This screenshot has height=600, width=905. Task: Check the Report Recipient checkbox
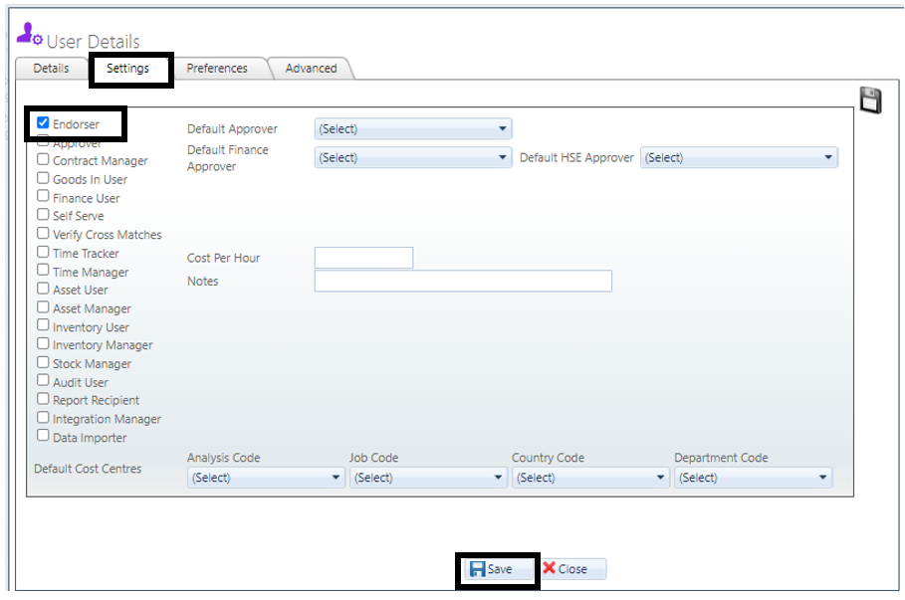coord(43,399)
